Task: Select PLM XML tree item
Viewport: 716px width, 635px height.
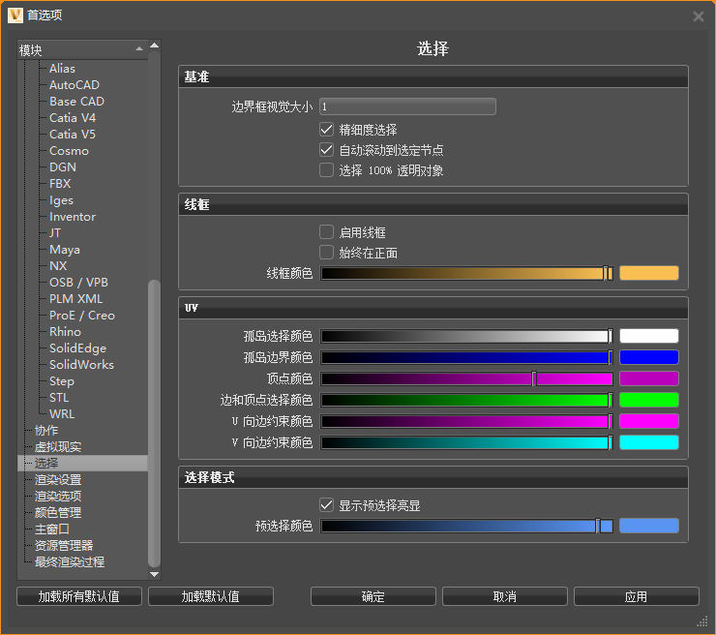Action: tap(75, 299)
